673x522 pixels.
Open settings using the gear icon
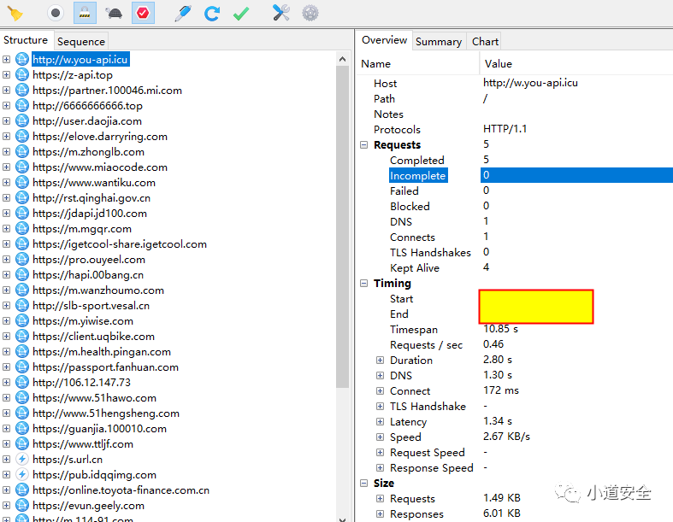310,13
